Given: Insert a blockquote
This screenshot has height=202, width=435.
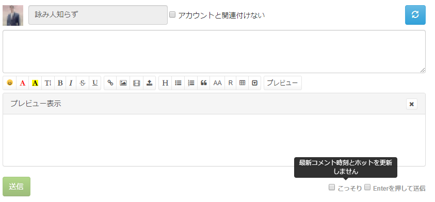Looking at the screenshot, I should pos(204,83).
